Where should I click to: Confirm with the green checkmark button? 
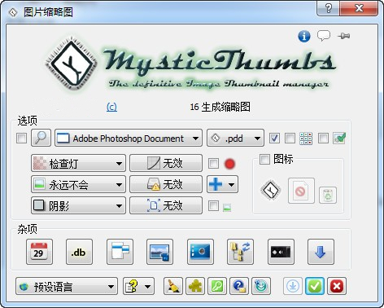[x=315, y=286]
